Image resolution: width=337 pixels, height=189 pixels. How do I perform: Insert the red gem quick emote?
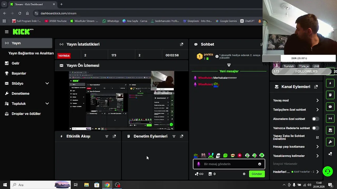coord(240,155)
